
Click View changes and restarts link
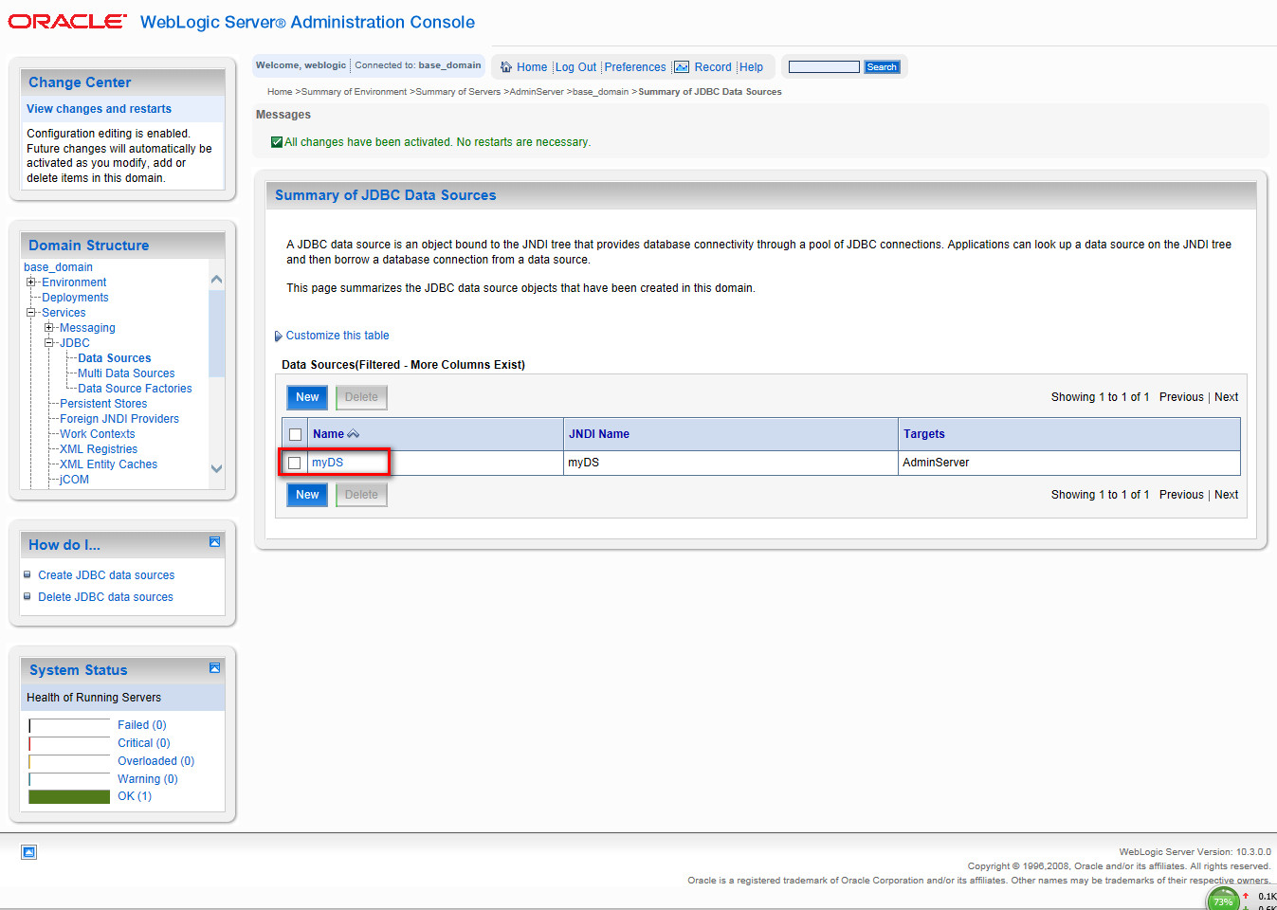tap(100, 109)
